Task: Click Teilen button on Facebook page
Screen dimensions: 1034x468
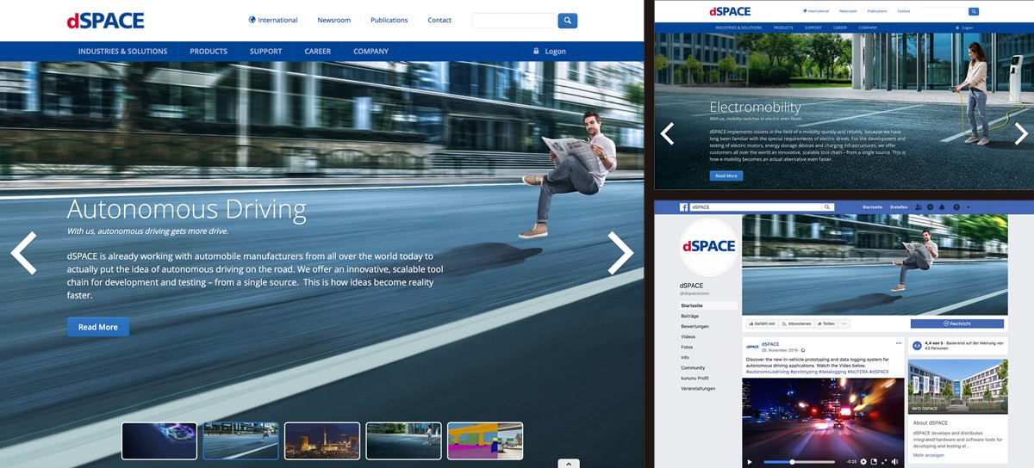Action: pyautogui.click(x=825, y=323)
